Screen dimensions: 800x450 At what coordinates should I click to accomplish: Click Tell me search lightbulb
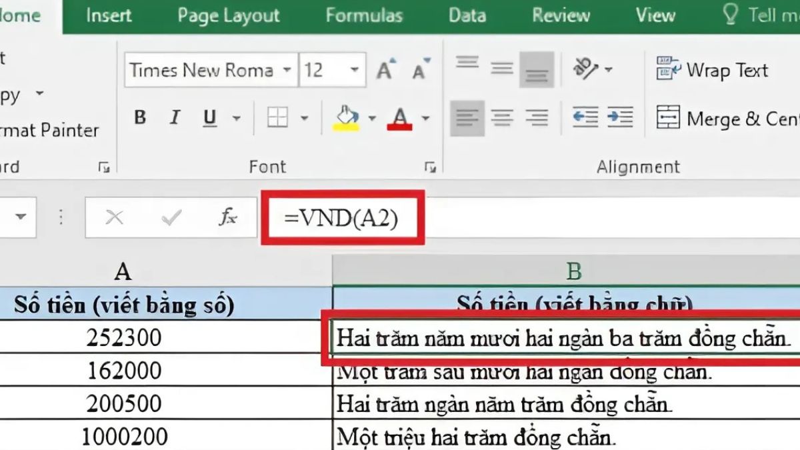(x=731, y=15)
